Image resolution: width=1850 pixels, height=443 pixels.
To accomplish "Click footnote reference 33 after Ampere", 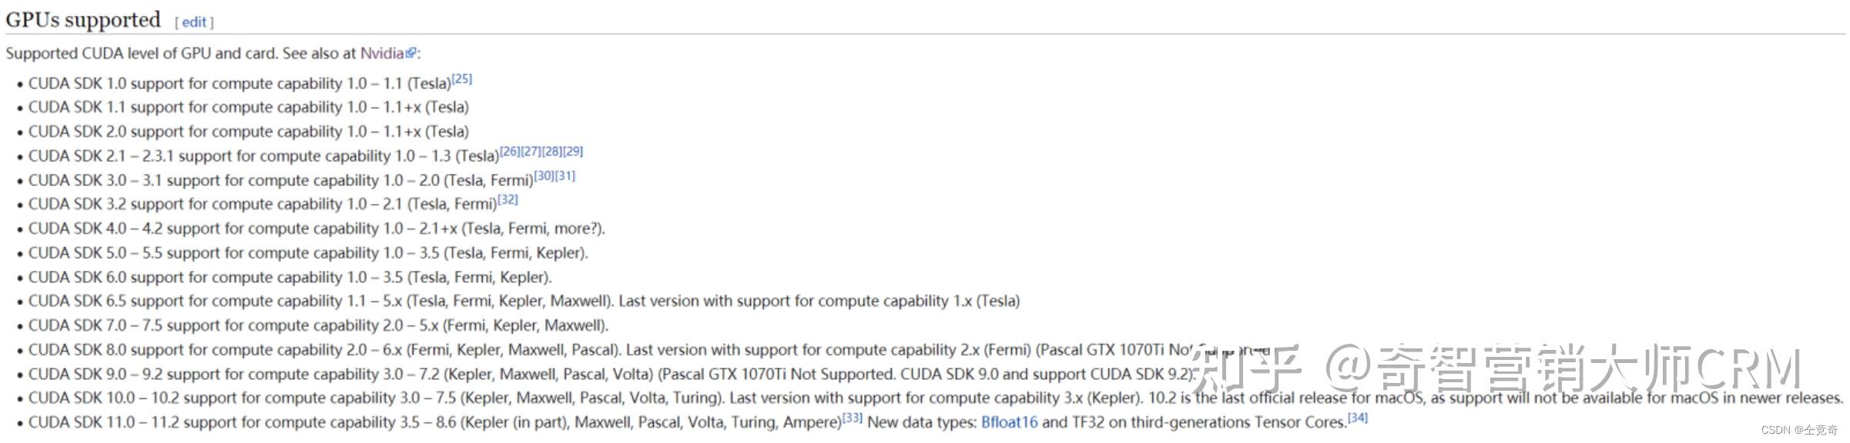I will click(x=852, y=418).
